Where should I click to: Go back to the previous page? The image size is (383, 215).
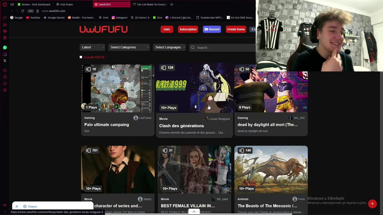click(12, 11)
